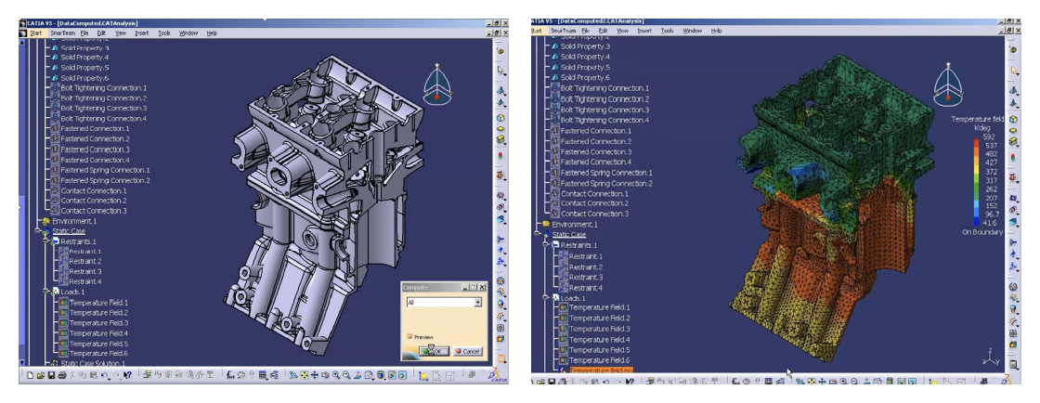Click Normal View icon in left window toolbar
This screenshot has height=403, width=1040.
(357, 375)
